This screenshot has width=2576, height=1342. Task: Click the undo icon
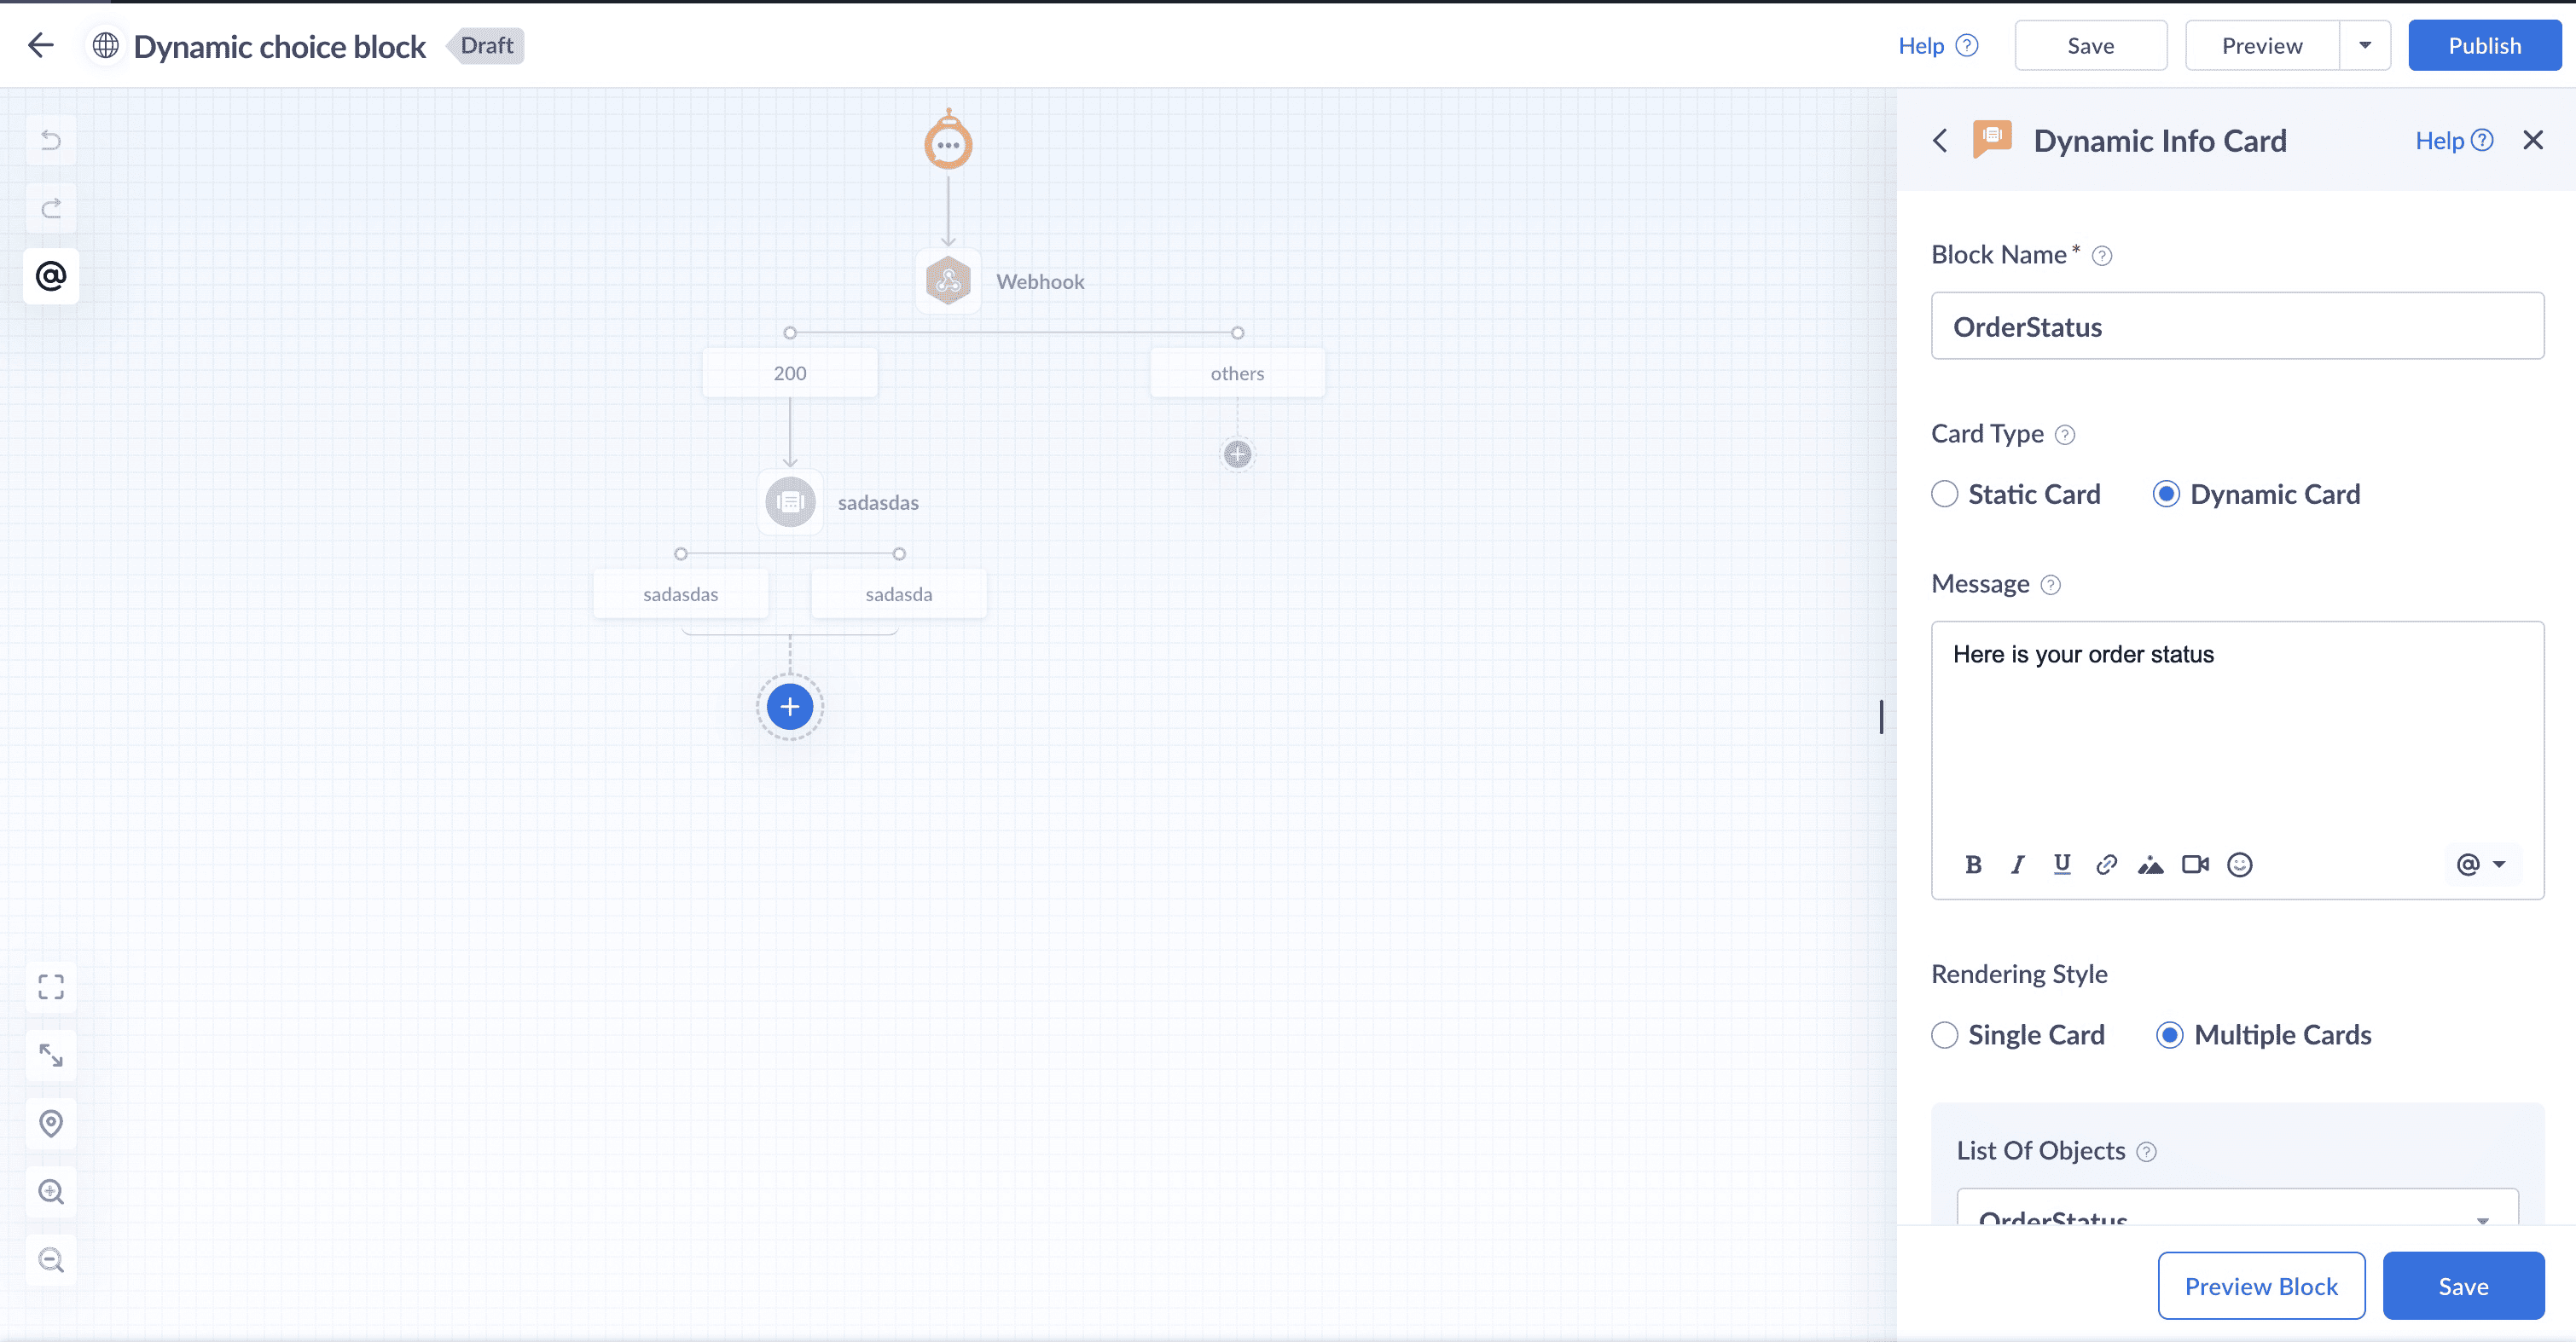click(x=51, y=140)
